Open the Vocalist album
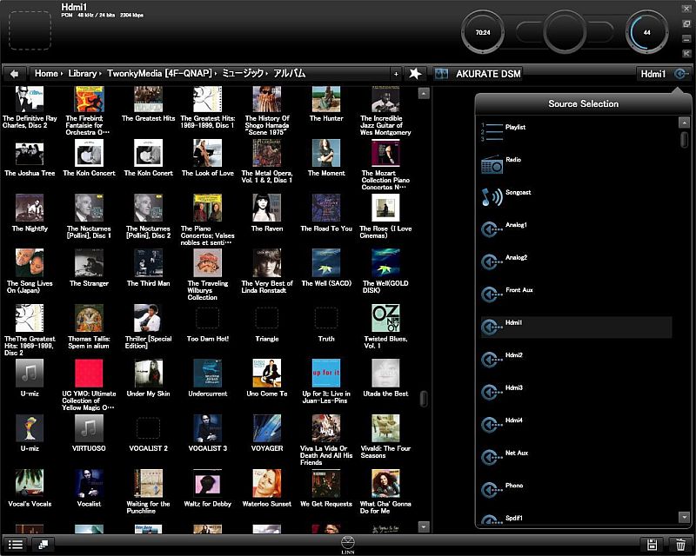 (89, 483)
